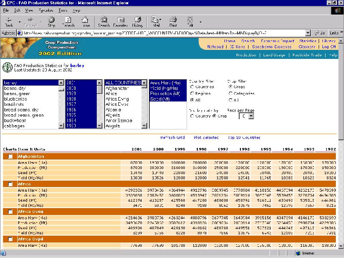Open the Seedborne Diseases link
This screenshot has width=344, height=258.
point(272,47)
